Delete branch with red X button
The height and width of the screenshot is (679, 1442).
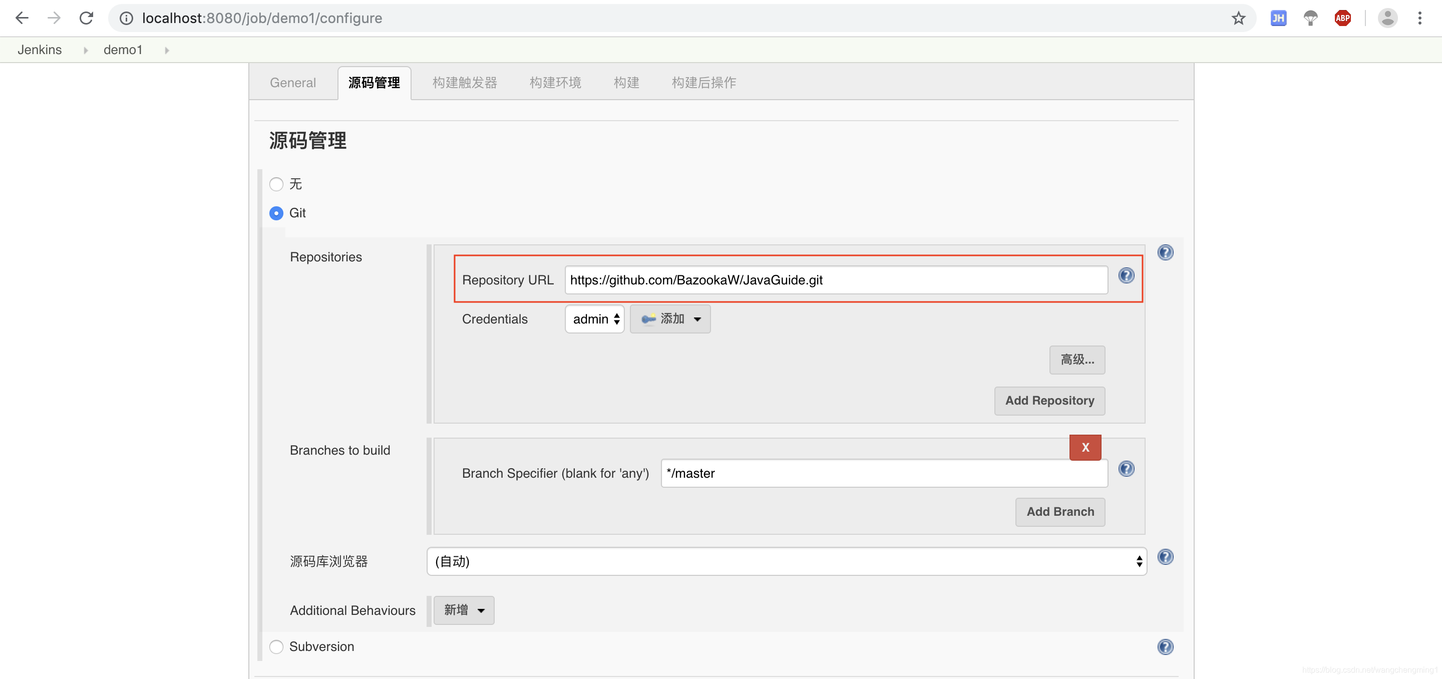tap(1085, 447)
